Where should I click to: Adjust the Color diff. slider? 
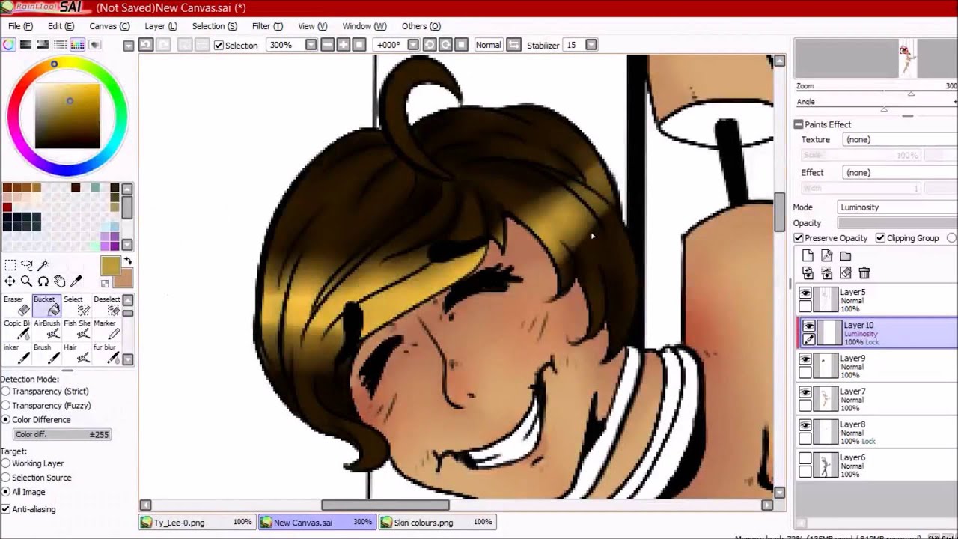pos(63,434)
